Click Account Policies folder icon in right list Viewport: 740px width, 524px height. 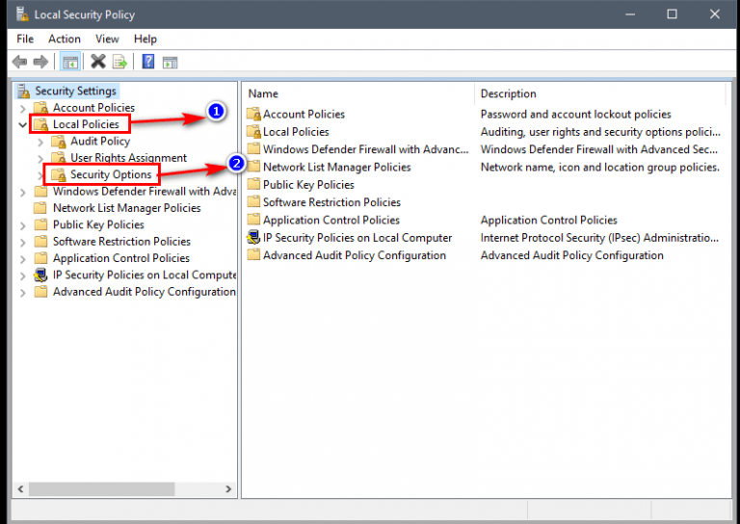[254, 114]
